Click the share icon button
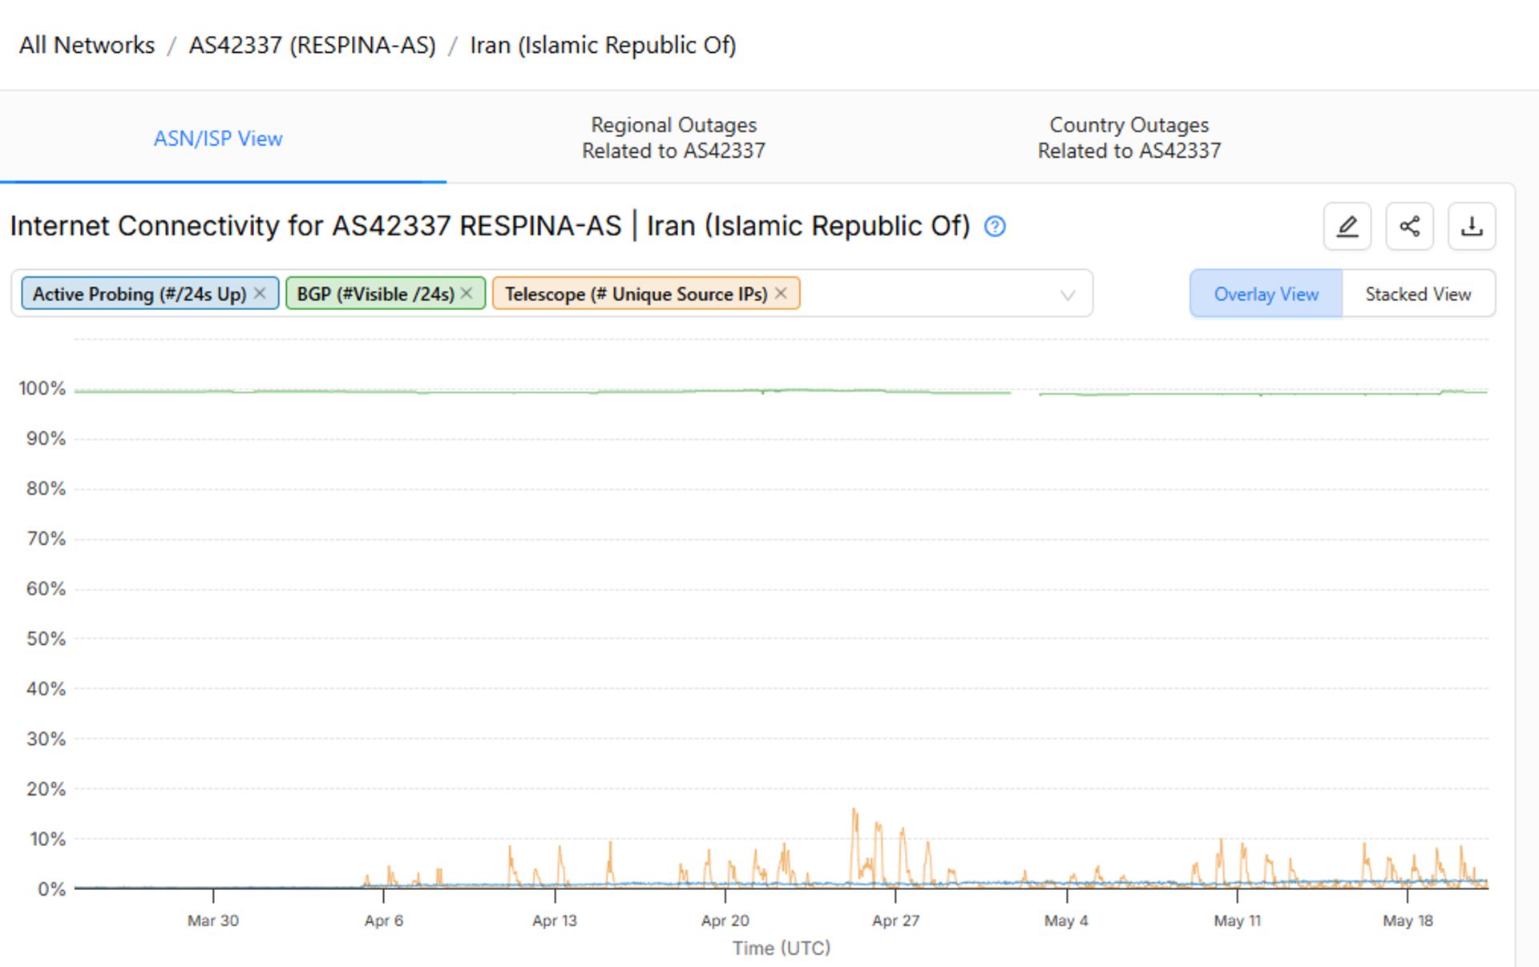 click(1409, 227)
